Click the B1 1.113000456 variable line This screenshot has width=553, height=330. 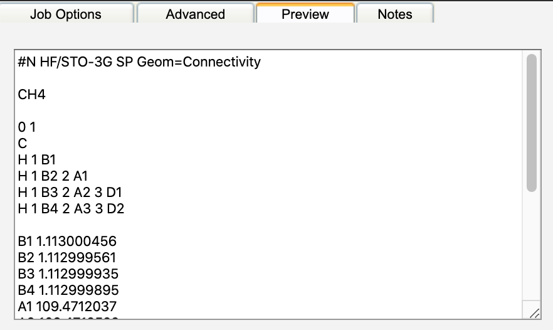[68, 242]
